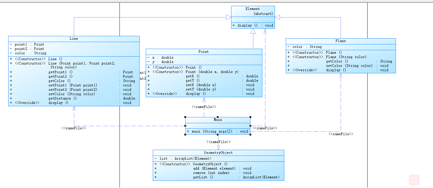This screenshot has height=188, width=433.
Task: Grab bottom-right selection handle of Main class
Action: click(250, 135)
